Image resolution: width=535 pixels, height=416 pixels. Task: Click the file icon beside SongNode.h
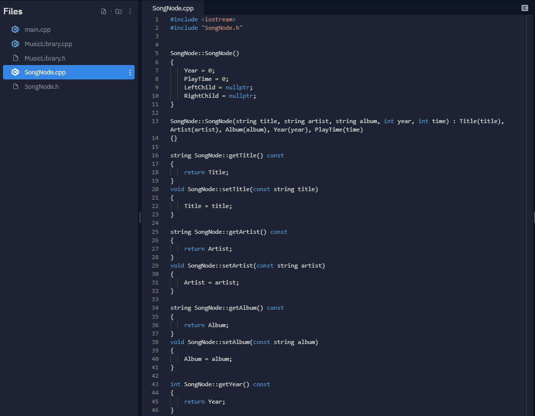[x=15, y=86]
